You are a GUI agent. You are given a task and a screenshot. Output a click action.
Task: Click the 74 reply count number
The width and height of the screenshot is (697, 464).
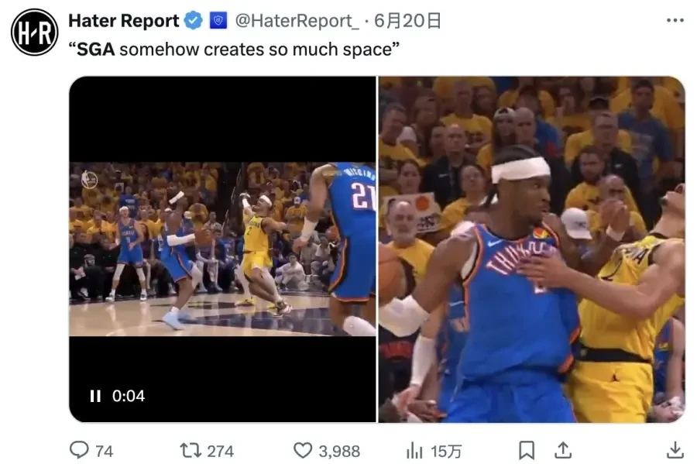click(104, 451)
